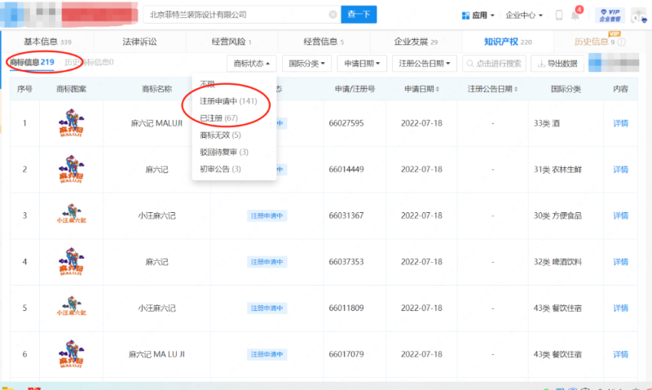Open 详情 for registration 66027595
Screen dimensions: 652x390
click(x=620, y=123)
